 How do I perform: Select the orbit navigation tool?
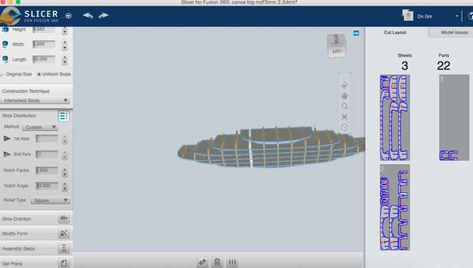tap(345, 85)
